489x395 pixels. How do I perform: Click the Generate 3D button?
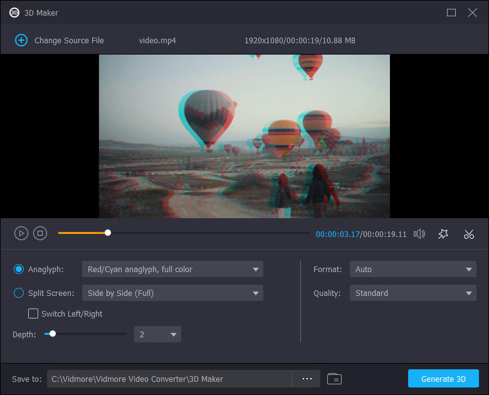point(443,379)
